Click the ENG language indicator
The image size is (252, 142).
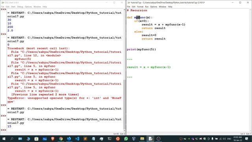point(229,138)
